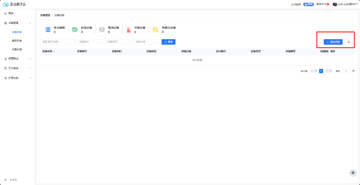Viewport: 360px width, 185px height.
Task: Click the blue 搜索 button
Action: [x=168, y=42]
